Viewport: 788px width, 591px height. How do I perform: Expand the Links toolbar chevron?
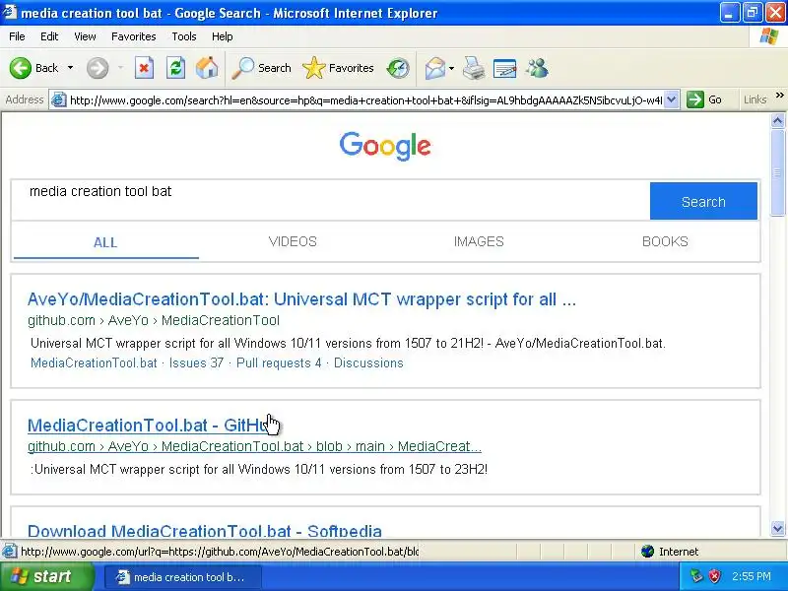coord(779,95)
